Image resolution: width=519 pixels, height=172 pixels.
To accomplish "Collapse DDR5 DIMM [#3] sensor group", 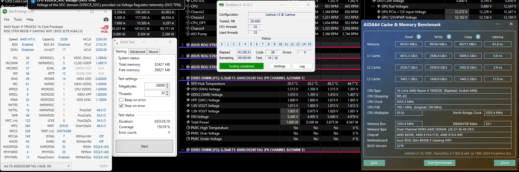I will tap(182, 150).
